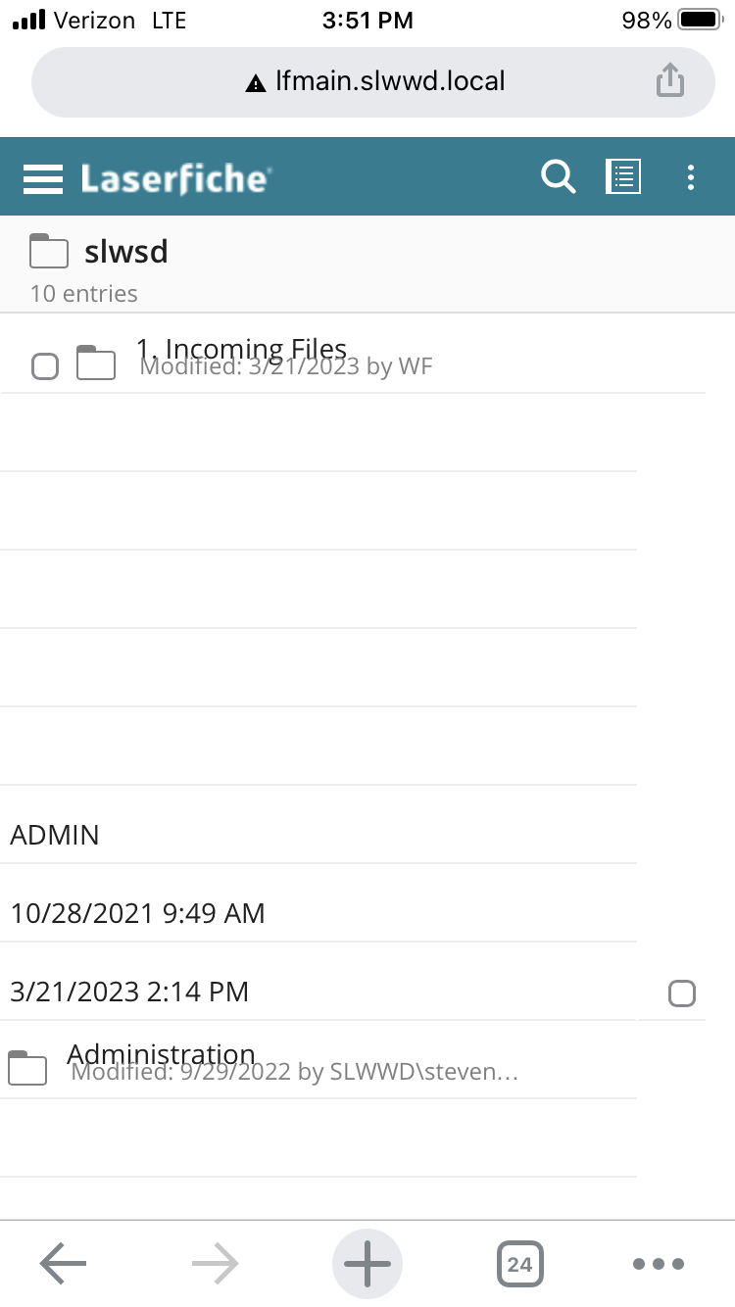Show the 24 open tabs

coord(519,1264)
